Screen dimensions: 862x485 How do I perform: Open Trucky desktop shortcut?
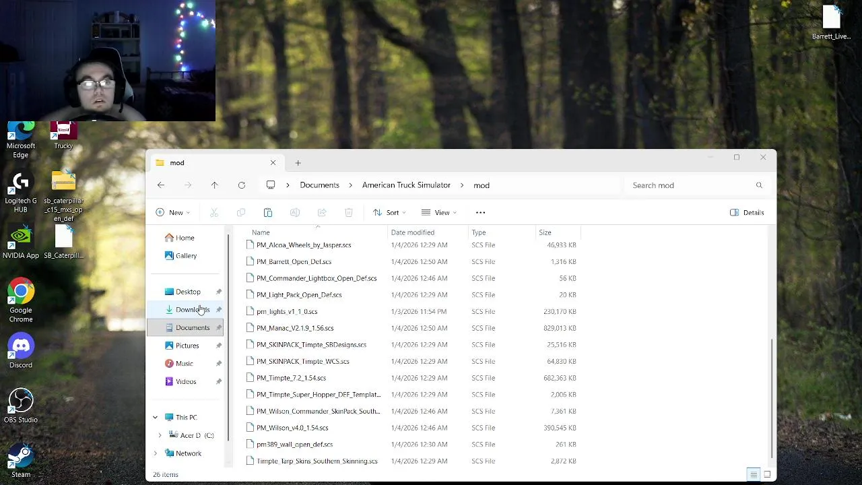[63, 136]
